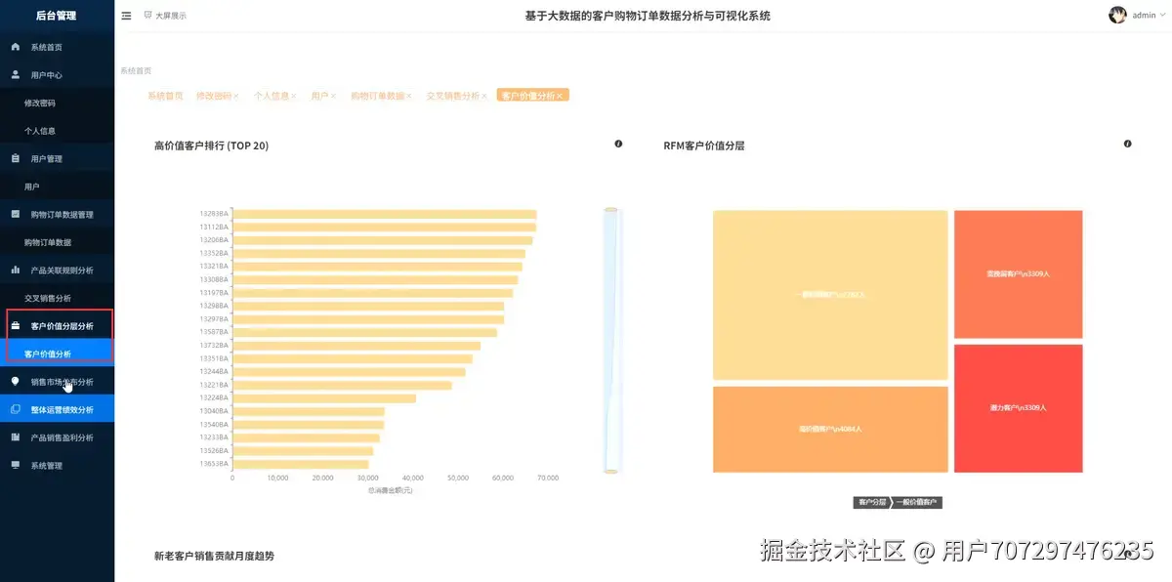Toggle the sidebar with the hamburger icon

(126, 15)
